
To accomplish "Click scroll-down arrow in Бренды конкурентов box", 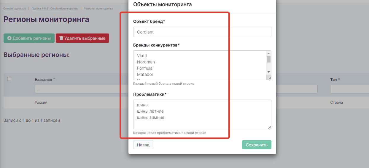I will pyautogui.click(x=268, y=72).
